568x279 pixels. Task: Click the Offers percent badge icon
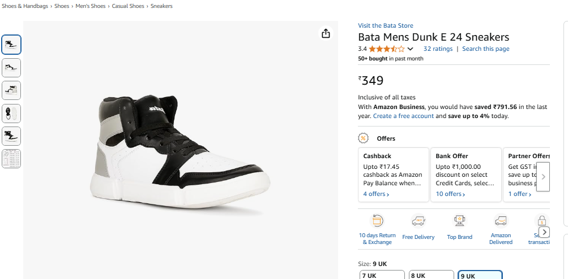coord(364,138)
